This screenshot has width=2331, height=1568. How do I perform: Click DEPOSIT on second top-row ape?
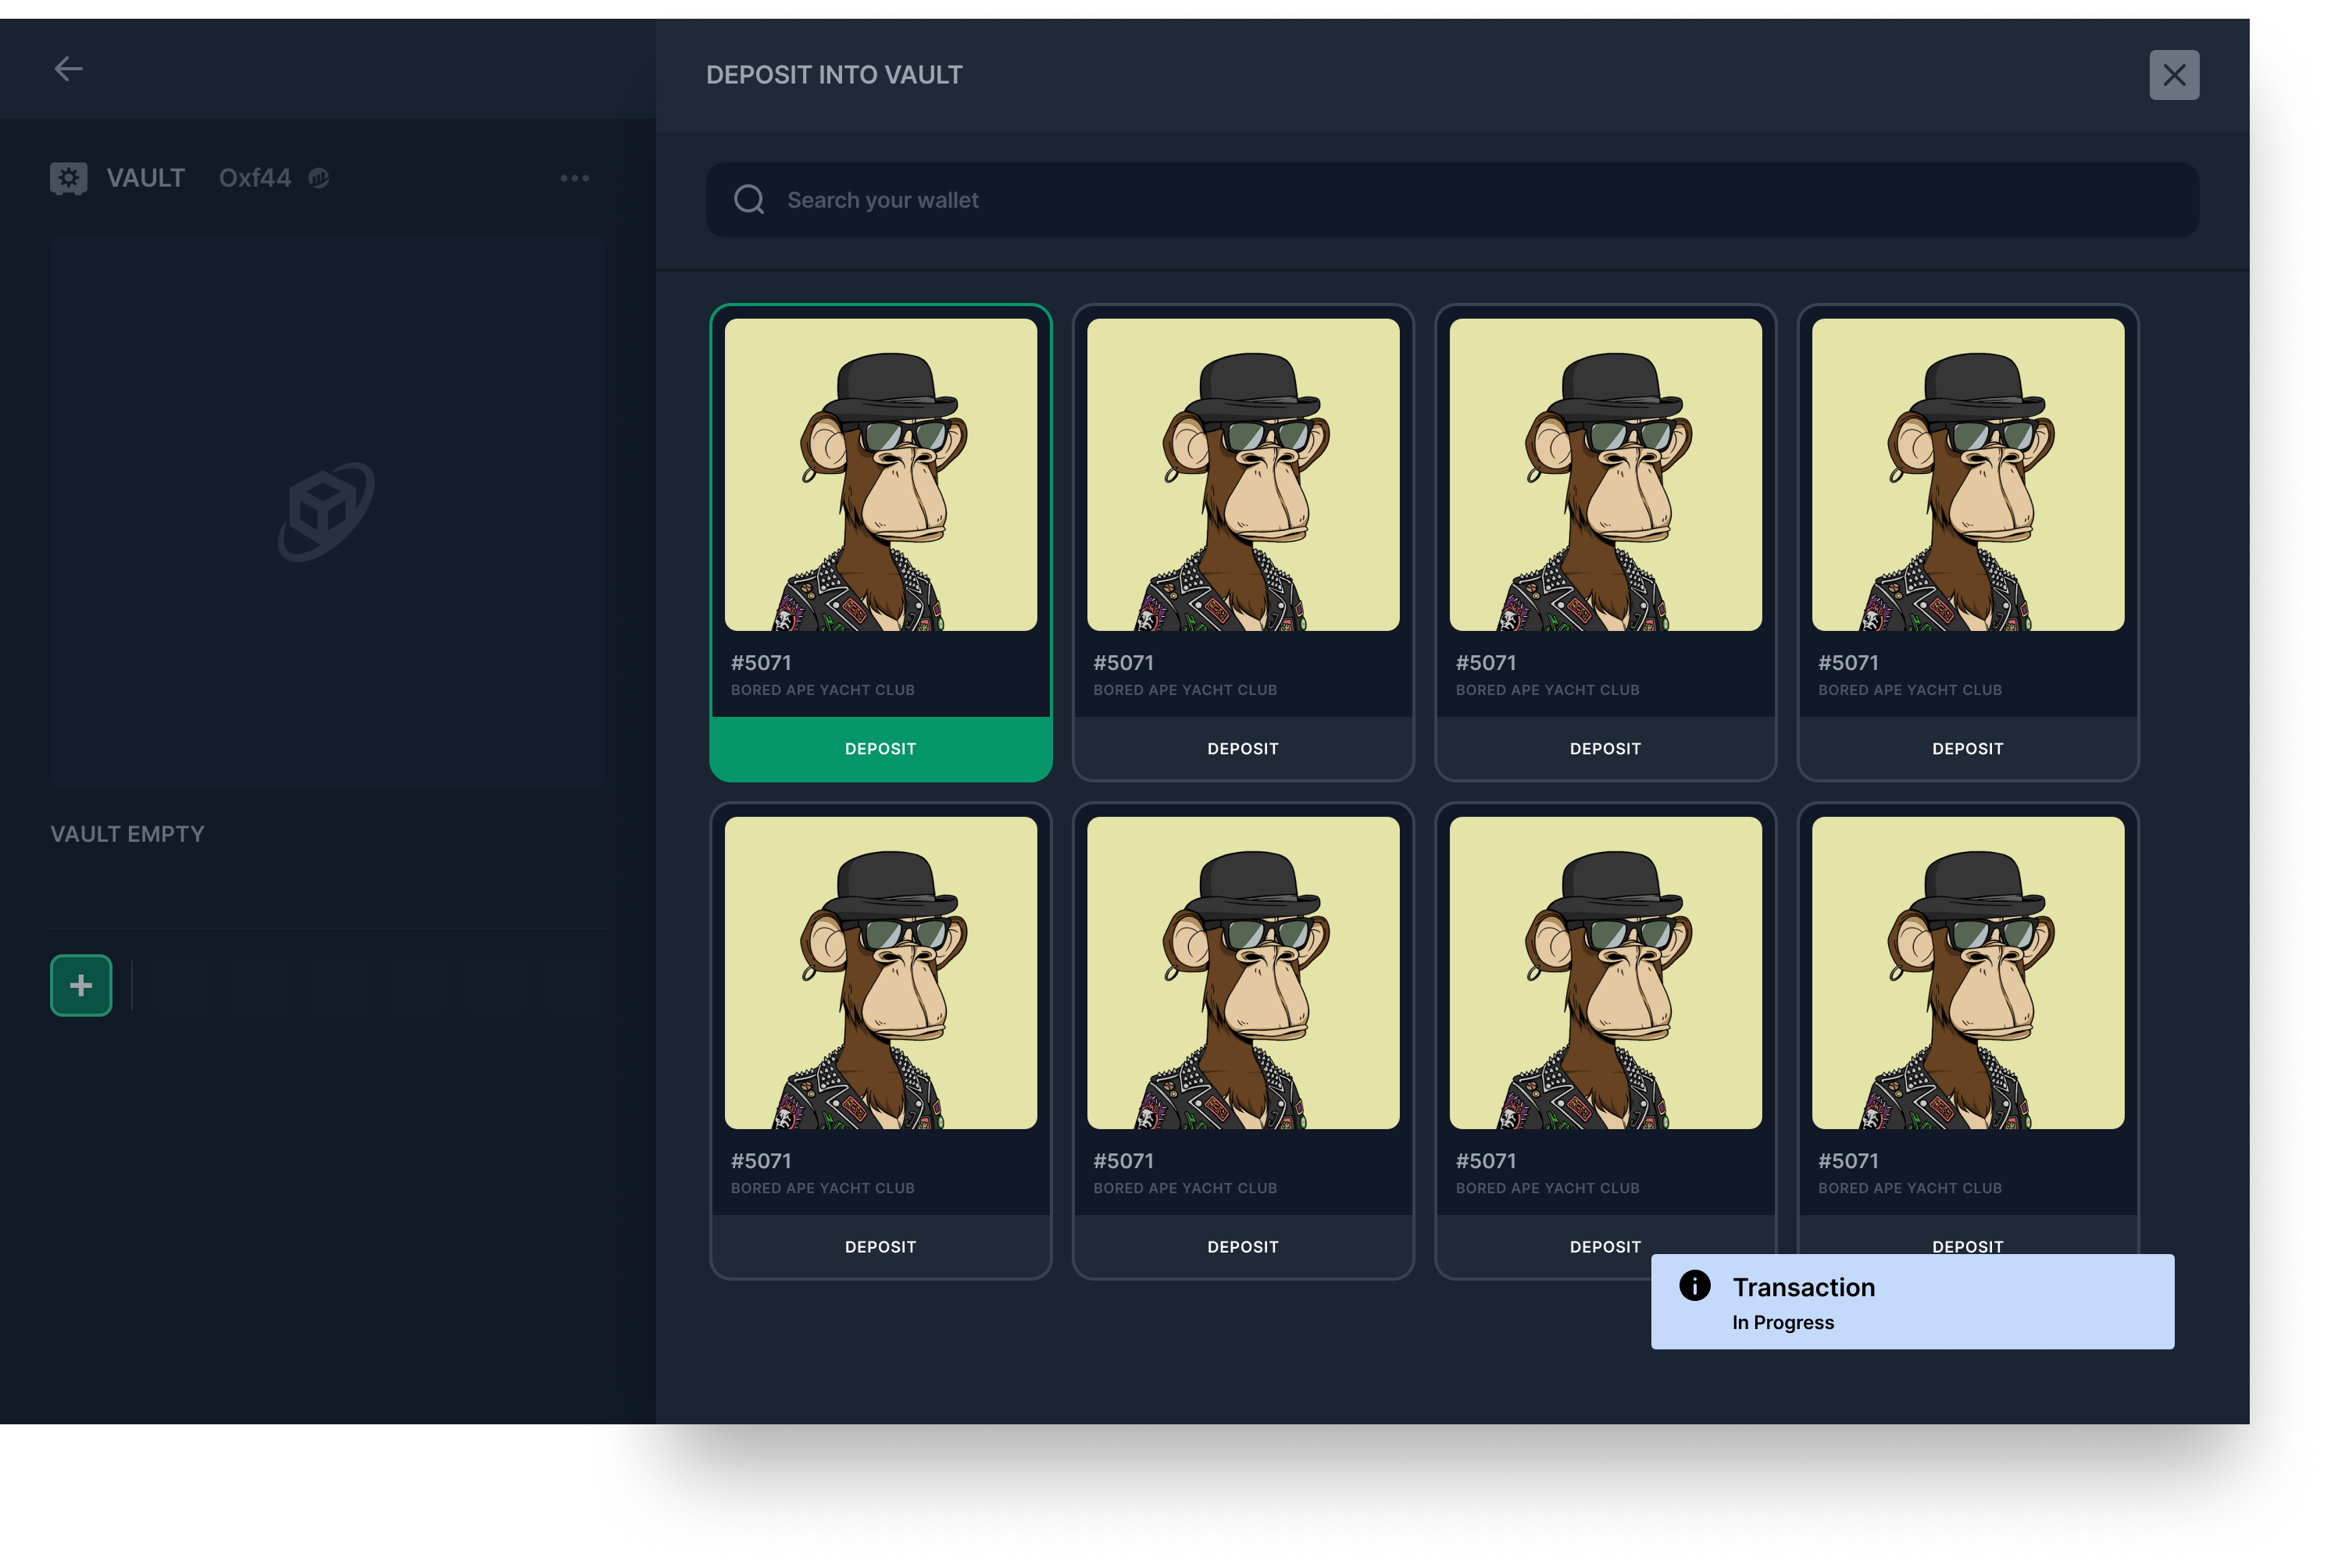1243,749
